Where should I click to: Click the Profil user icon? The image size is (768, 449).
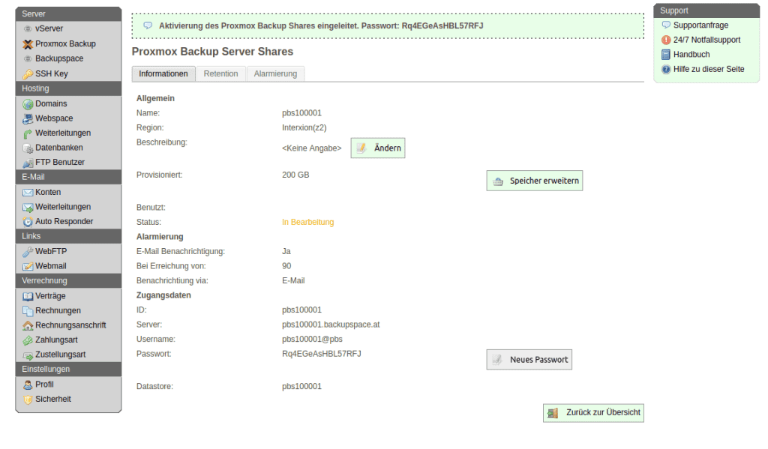(28, 385)
